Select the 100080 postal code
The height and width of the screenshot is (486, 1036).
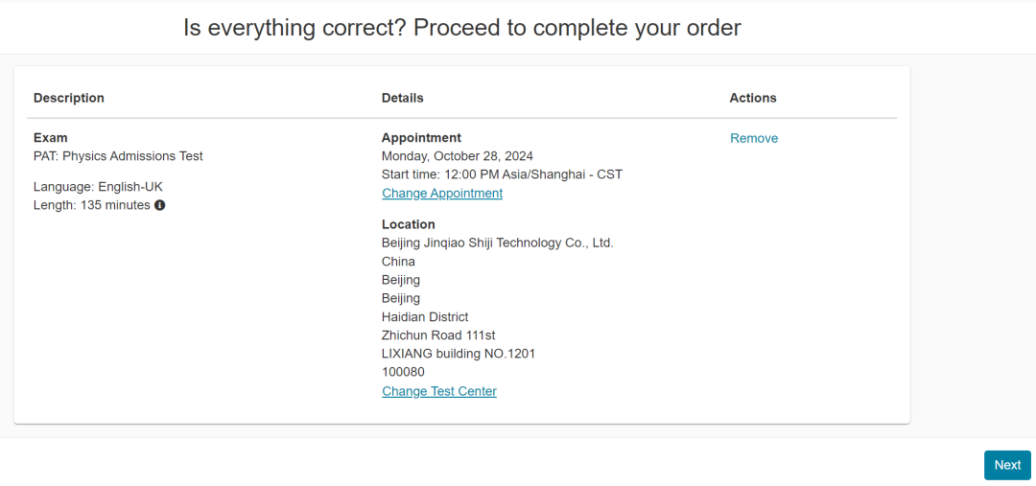[403, 372]
